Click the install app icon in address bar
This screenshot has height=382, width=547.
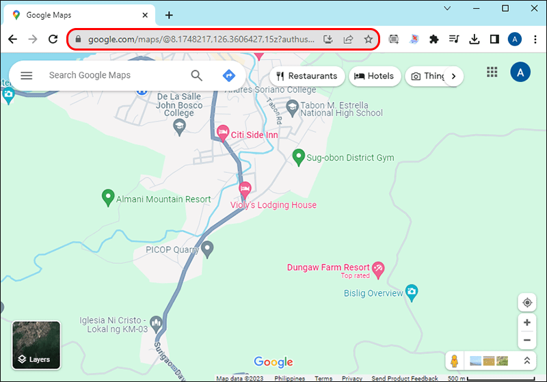328,39
